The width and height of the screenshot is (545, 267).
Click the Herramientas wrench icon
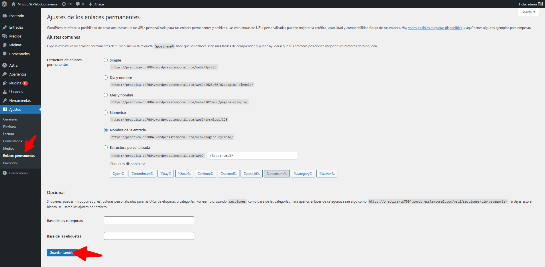coord(5,100)
